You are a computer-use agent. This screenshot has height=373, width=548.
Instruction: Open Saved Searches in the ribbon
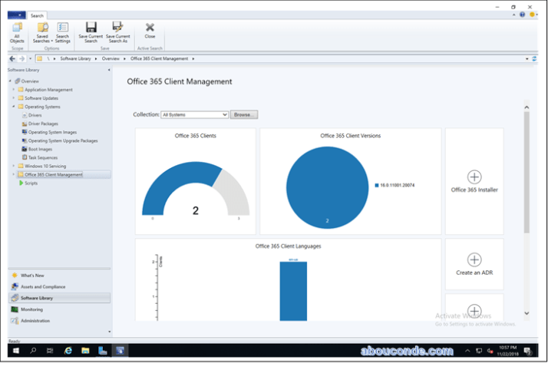tap(43, 31)
